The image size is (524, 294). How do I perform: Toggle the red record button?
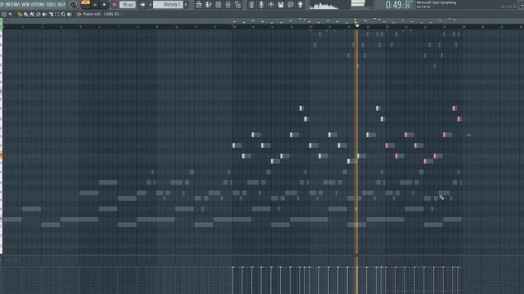(x=115, y=5)
